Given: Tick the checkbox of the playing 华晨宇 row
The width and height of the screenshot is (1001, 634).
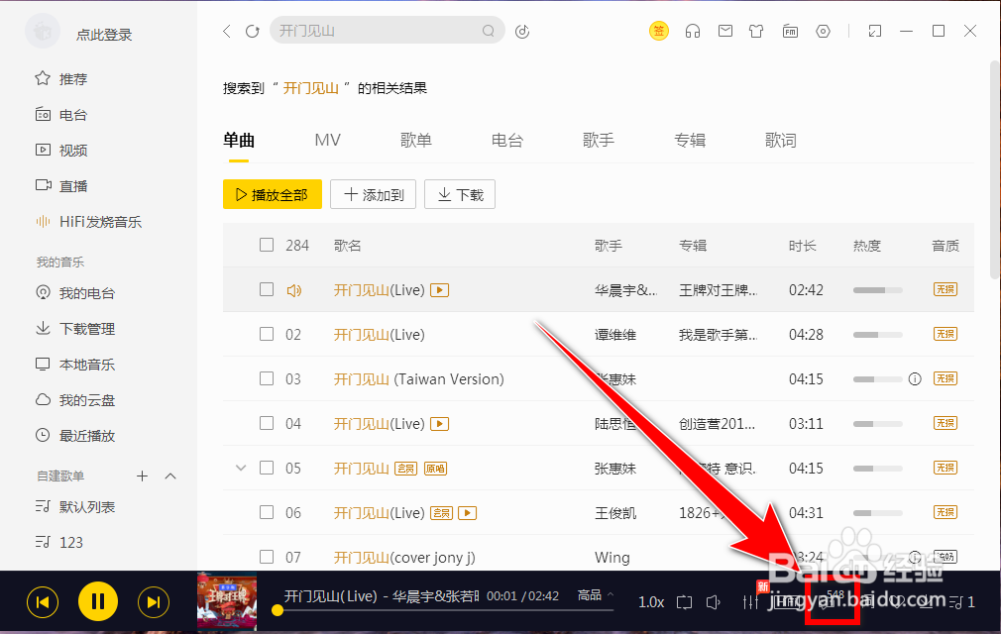Looking at the screenshot, I should click(x=267, y=289).
